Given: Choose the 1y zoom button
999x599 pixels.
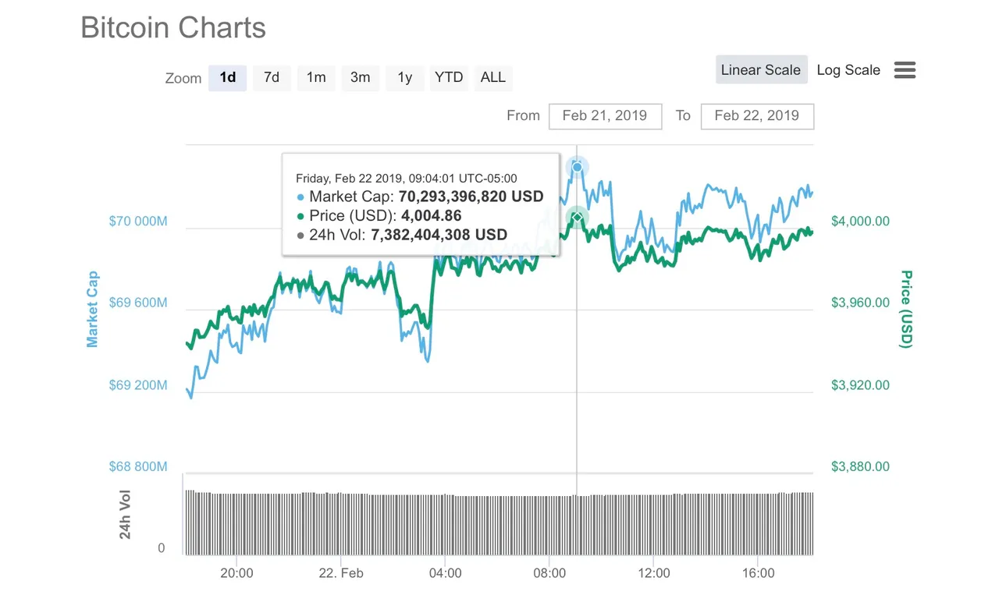Looking at the screenshot, I should (404, 77).
